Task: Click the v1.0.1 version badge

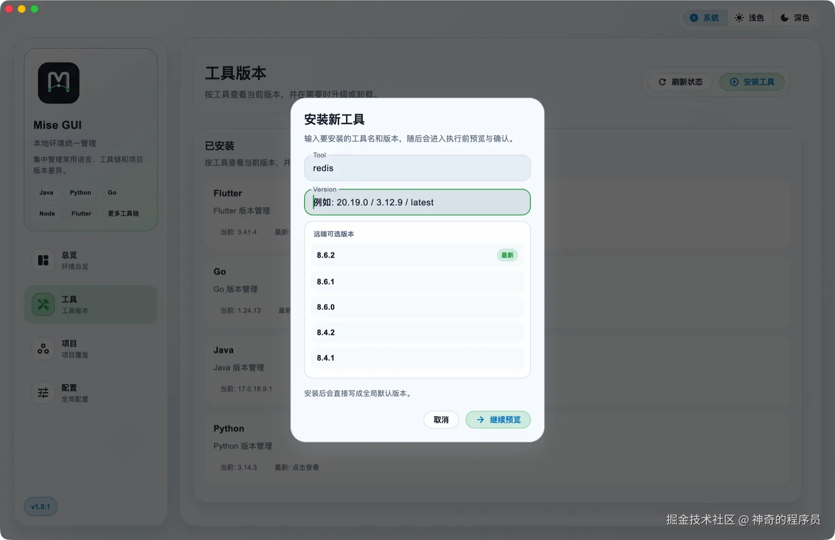Action: (x=41, y=506)
